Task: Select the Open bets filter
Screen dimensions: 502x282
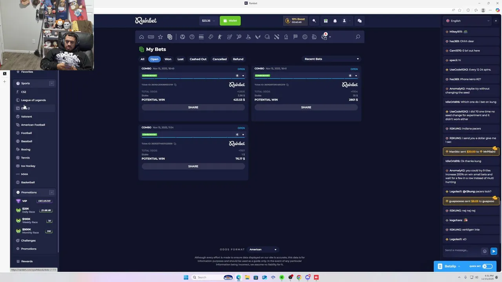Action: (x=155, y=59)
